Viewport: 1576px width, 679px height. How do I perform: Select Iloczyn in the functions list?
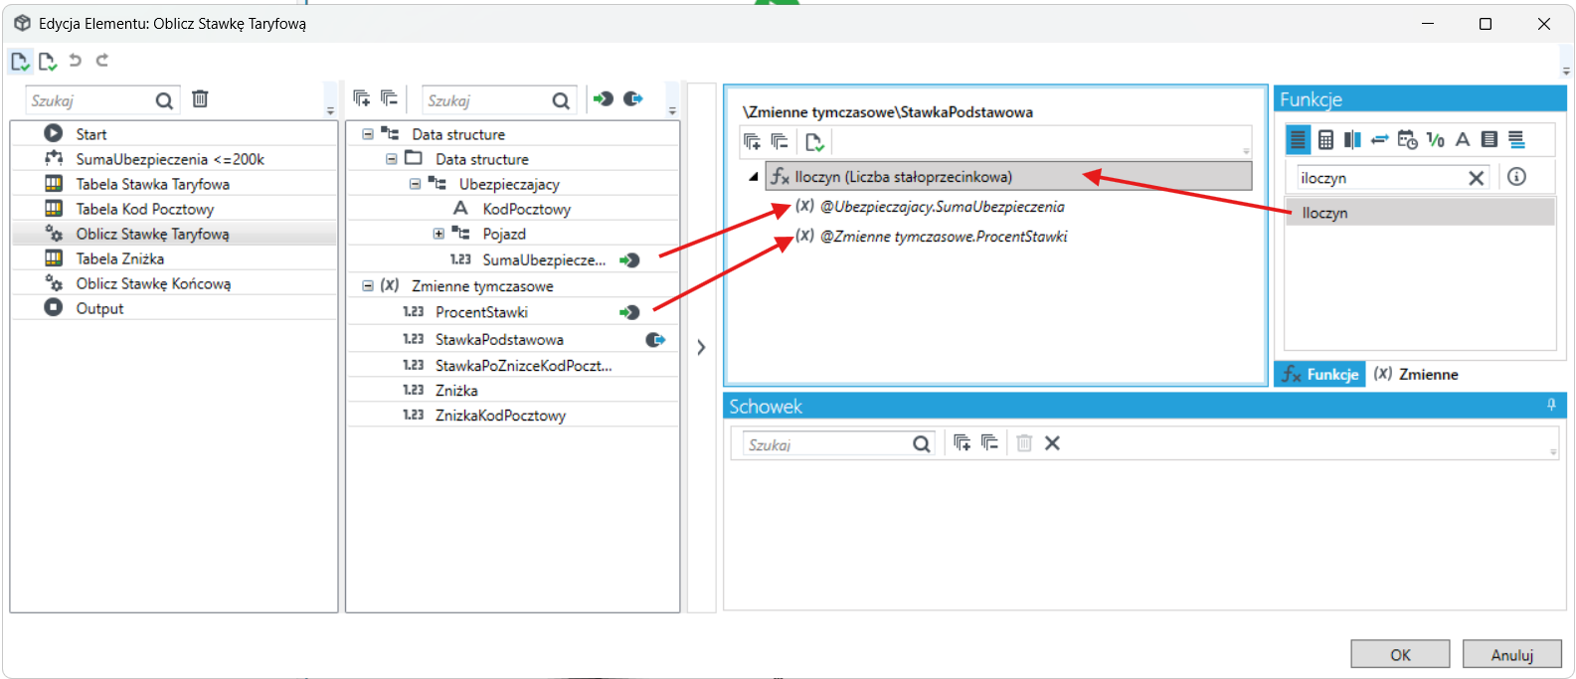pyautogui.click(x=1420, y=212)
